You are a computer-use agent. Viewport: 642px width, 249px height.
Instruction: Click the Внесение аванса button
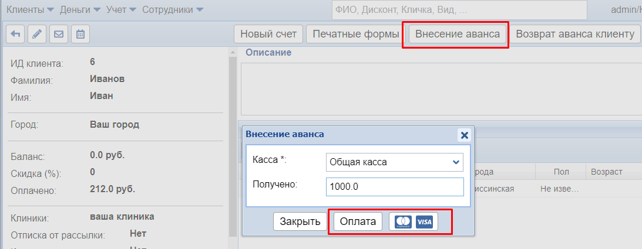(x=458, y=34)
